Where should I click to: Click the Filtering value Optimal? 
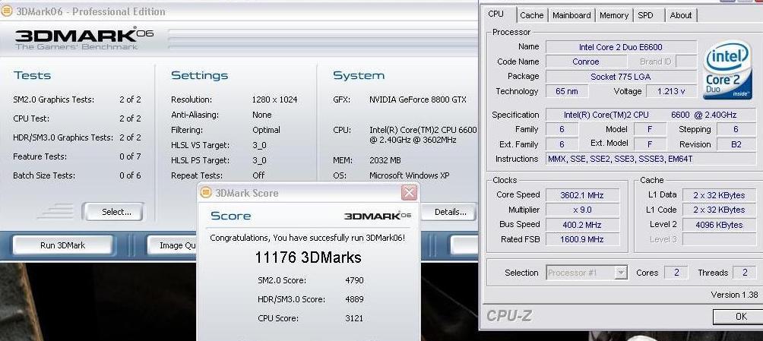pos(266,130)
